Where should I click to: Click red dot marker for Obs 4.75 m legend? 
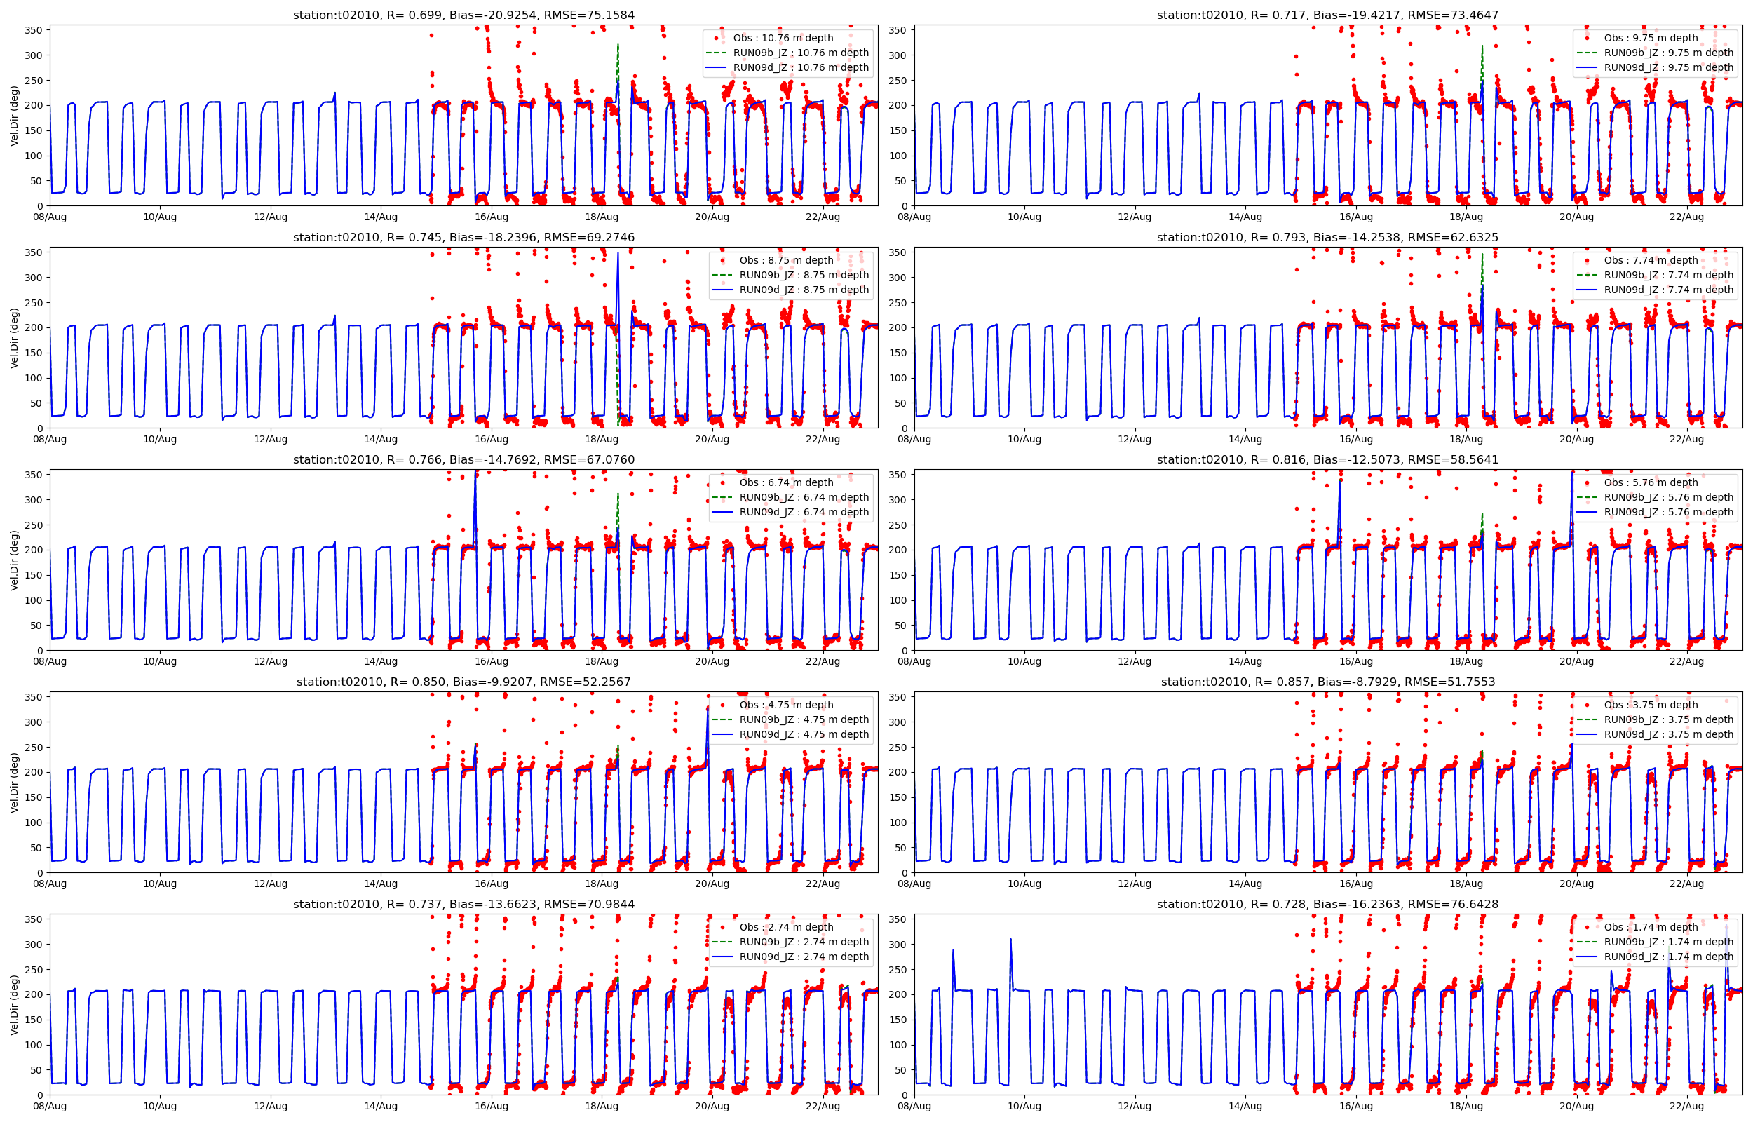pos(722,705)
